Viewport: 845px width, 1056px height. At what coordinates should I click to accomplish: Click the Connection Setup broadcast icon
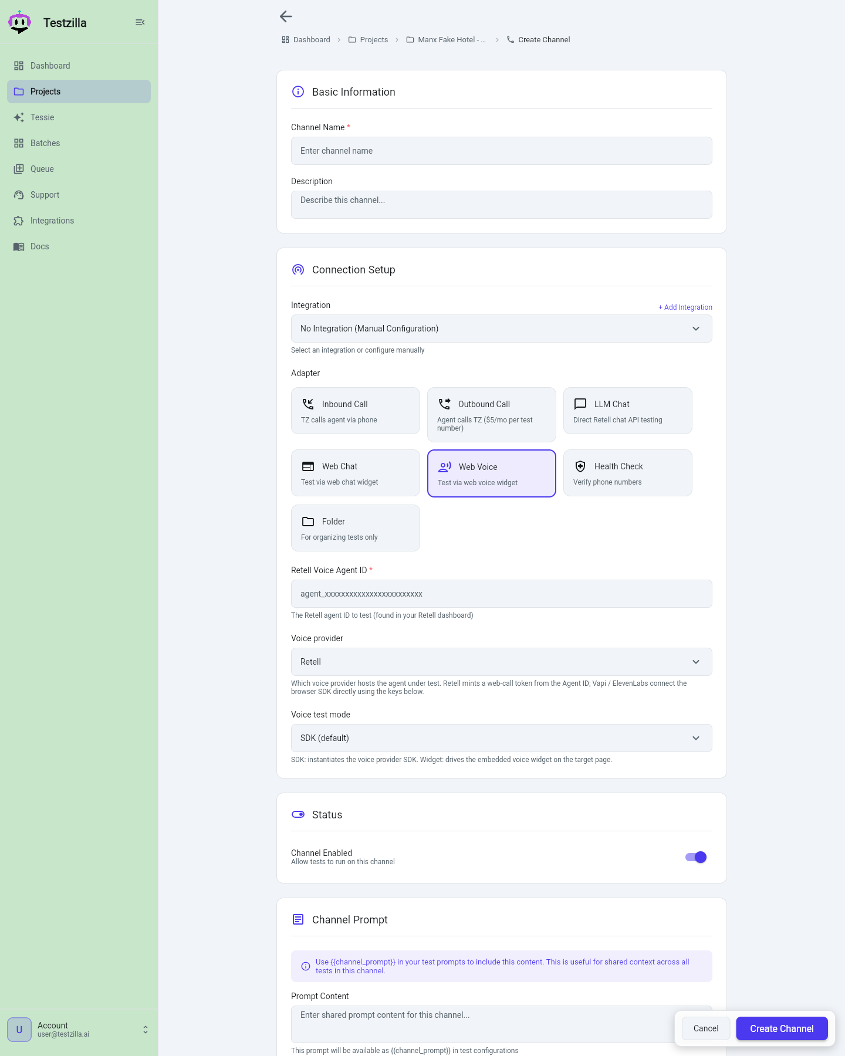298,269
